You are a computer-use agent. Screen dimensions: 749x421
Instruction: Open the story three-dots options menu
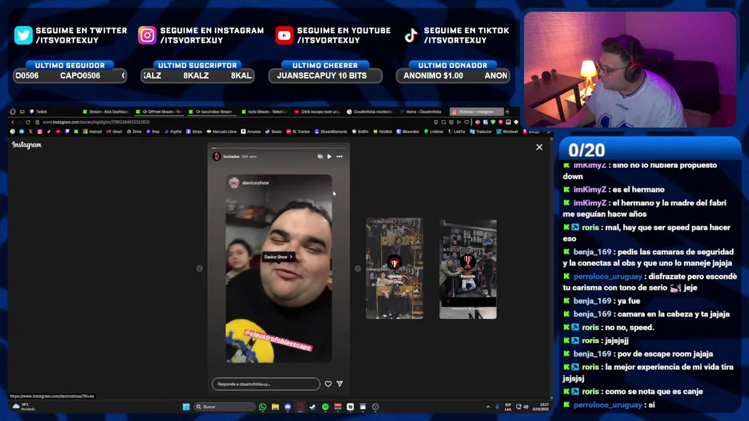coord(339,157)
